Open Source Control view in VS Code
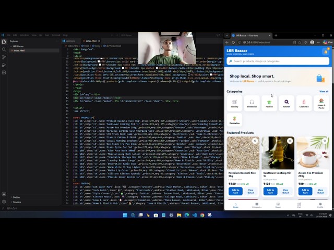The width and height of the screenshot is (334, 250). 4,57
